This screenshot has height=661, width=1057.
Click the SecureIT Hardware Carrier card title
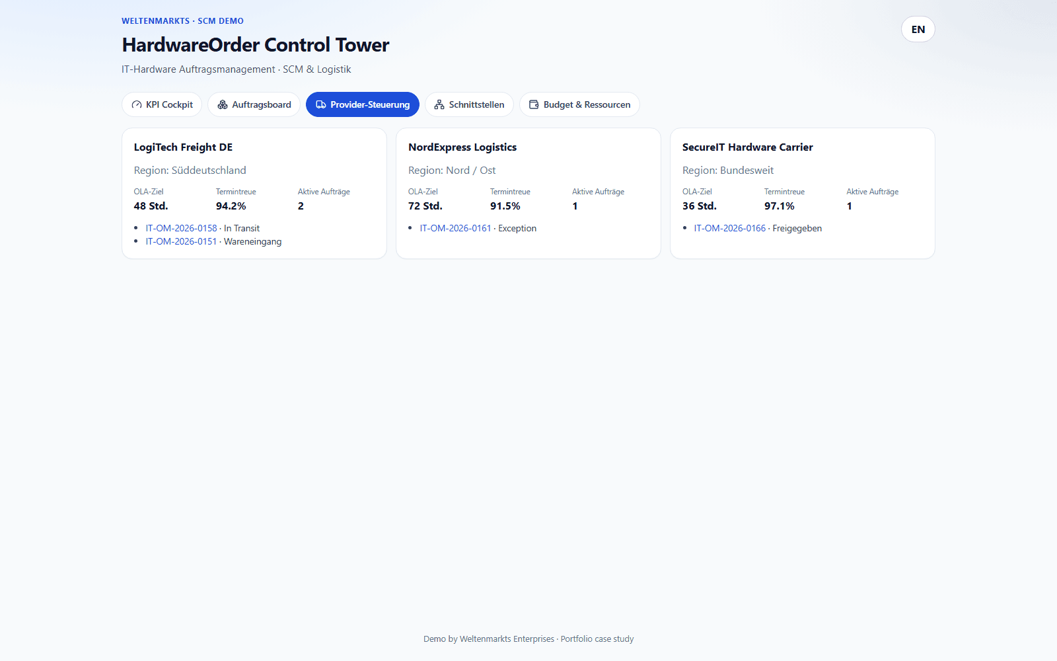(748, 147)
